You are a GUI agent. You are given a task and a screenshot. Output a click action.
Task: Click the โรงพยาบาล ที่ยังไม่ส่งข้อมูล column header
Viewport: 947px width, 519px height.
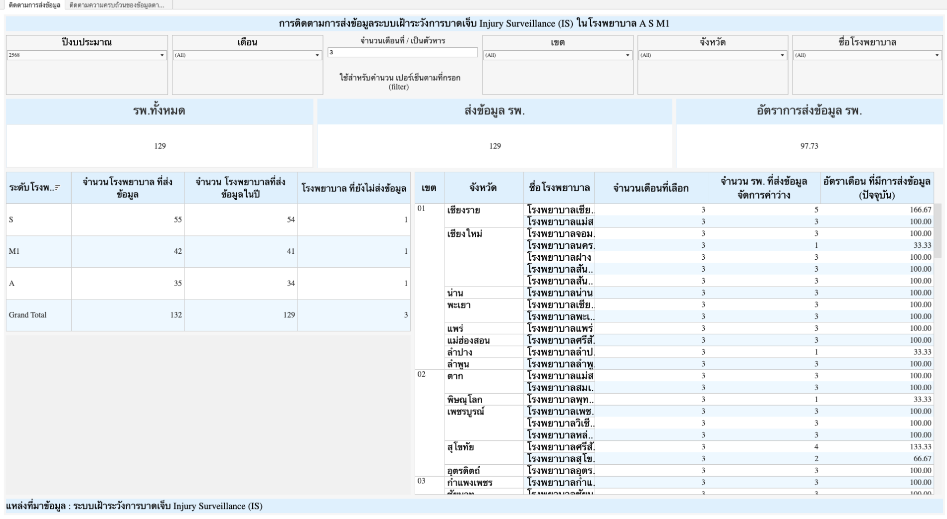point(354,188)
